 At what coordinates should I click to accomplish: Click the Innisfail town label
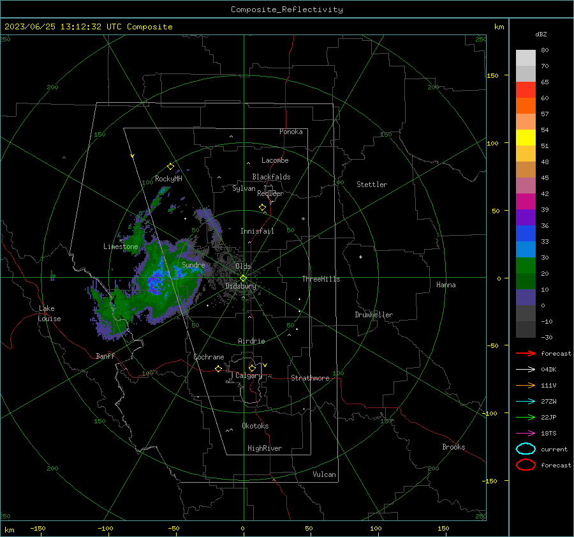pyautogui.click(x=257, y=231)
